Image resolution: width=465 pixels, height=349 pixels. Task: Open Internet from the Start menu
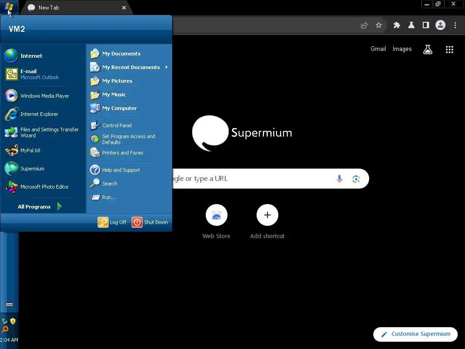43,56
